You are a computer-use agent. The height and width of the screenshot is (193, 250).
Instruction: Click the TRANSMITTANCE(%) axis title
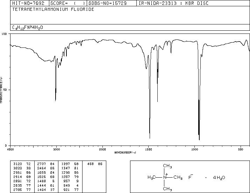point(1,90)
